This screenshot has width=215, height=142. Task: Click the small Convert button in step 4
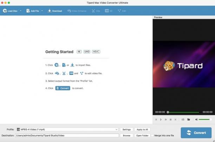pos(63,88)
